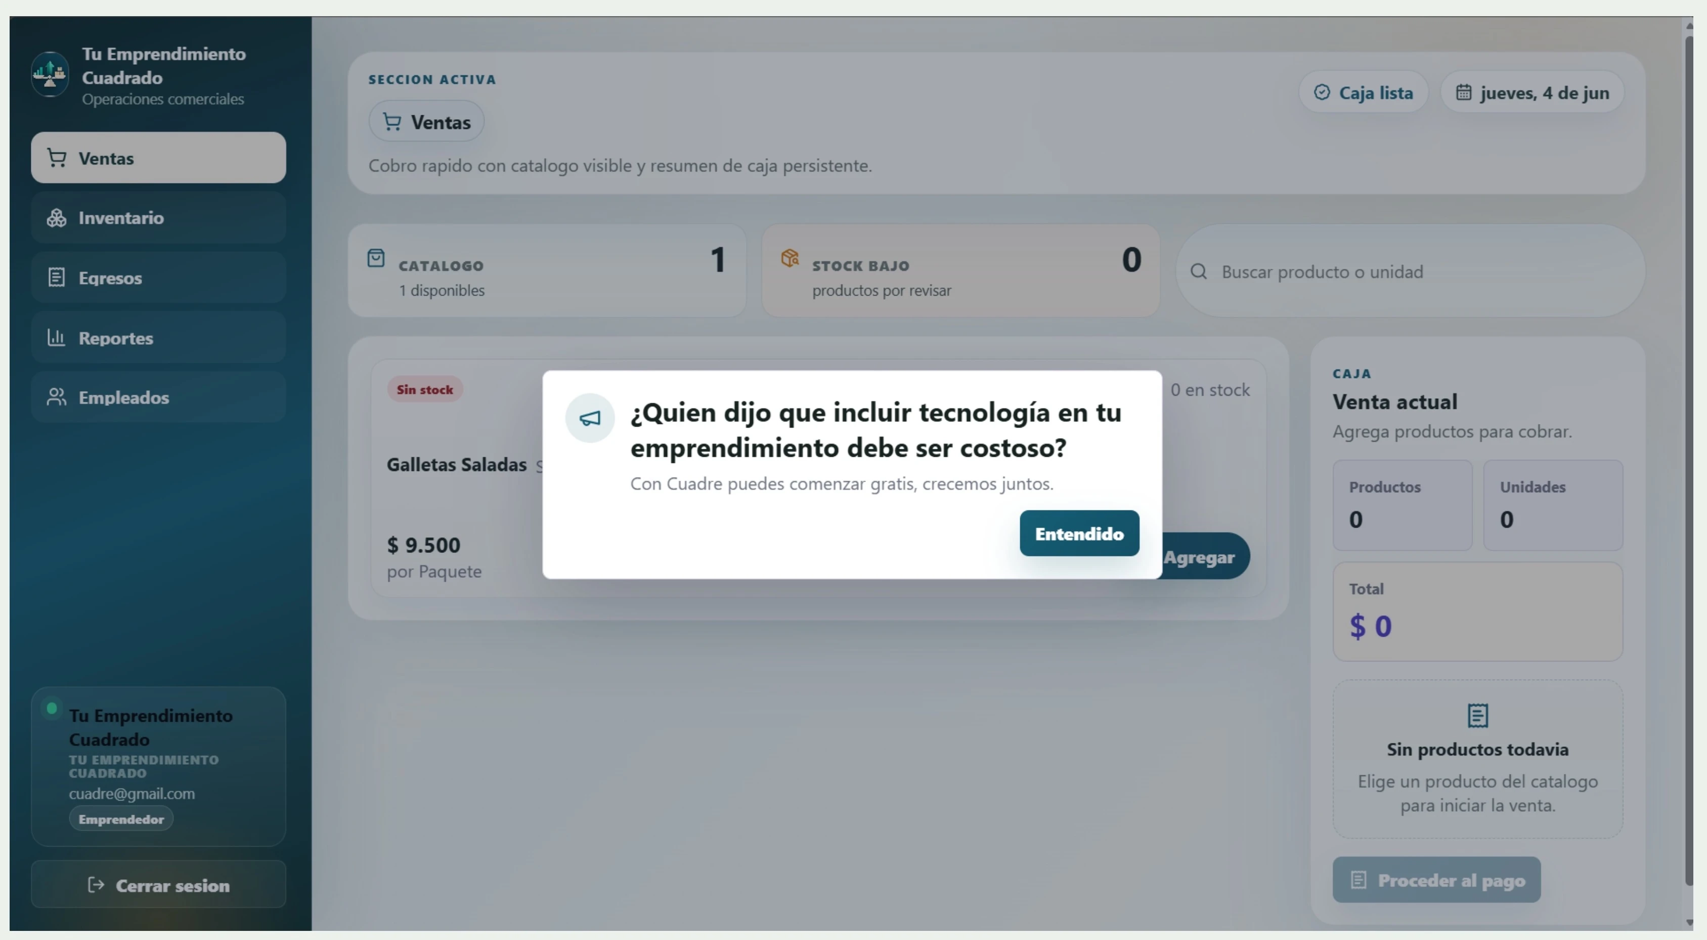
Task: Click the Catalogo bag icon
Action: click(x=376, y=258)
